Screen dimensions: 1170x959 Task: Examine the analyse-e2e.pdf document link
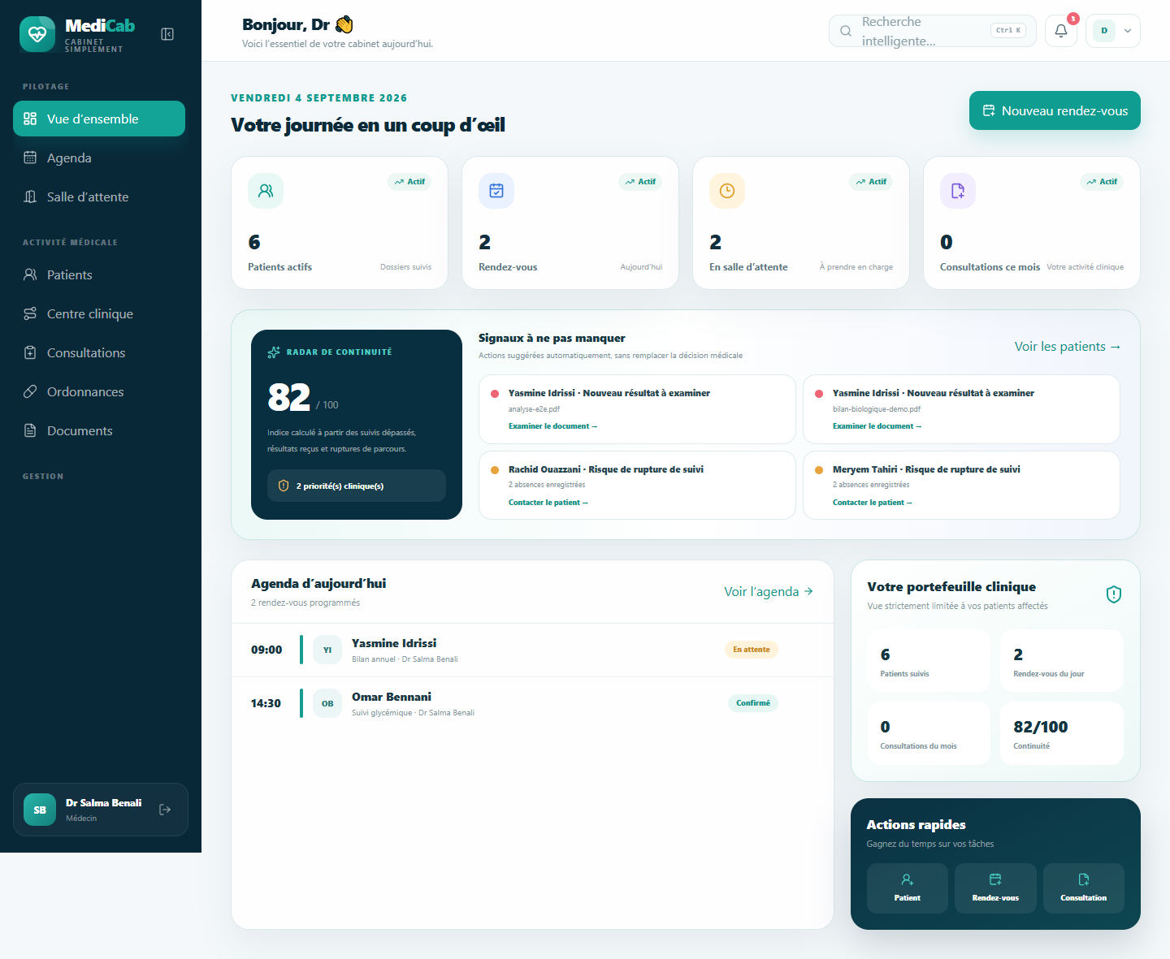pyautogui.click(x=553, y=426)
